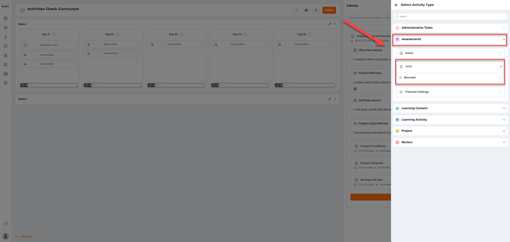Screen dimensions: 510x242
Task: Click the share icon in the curriculum header
Action: (x=296, y=10)
